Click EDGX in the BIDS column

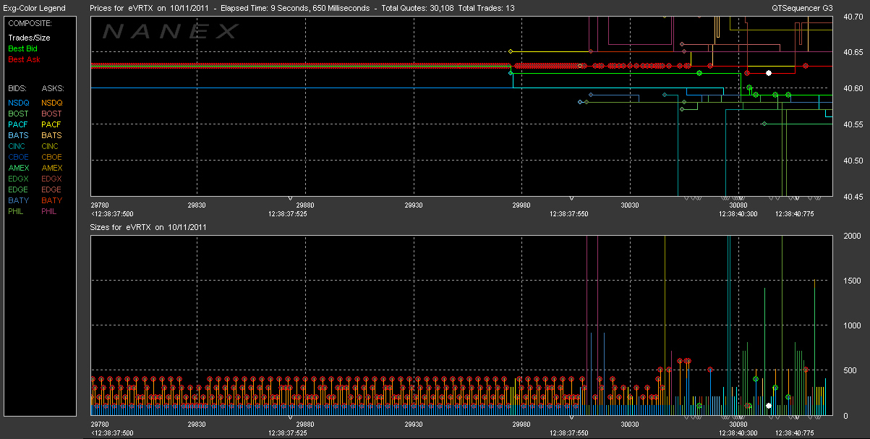(18, 179)
